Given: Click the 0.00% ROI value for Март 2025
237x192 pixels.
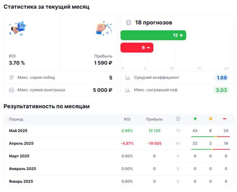Looking at the screenshot, I should coord(127,156).
